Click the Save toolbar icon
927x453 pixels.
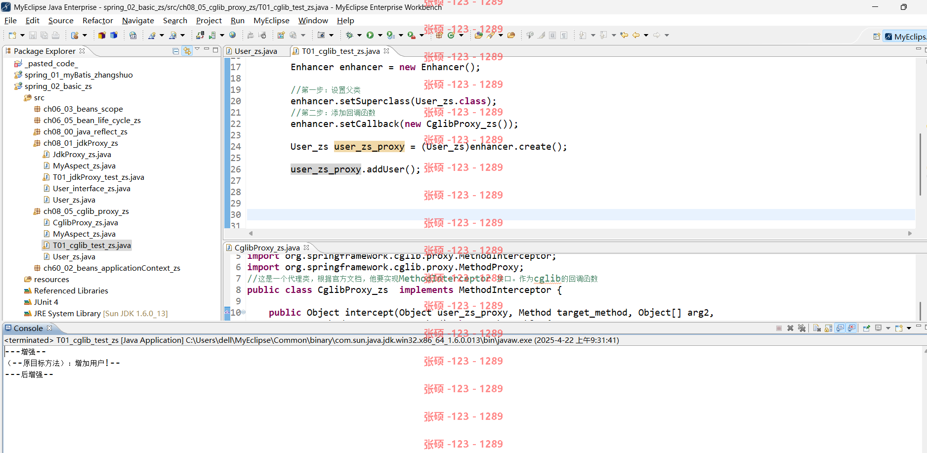pyautogui.click(x=33, y=35)
